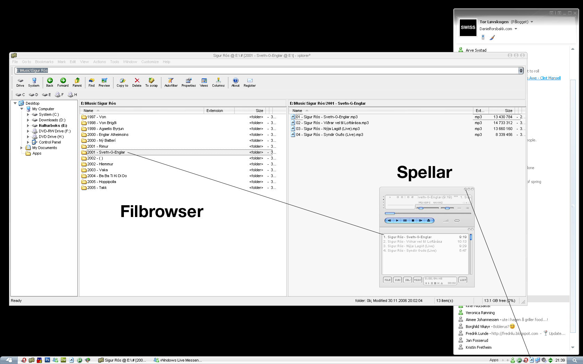
Task: Open the Preview toolbar icon
Action: (x=104, y=83)
